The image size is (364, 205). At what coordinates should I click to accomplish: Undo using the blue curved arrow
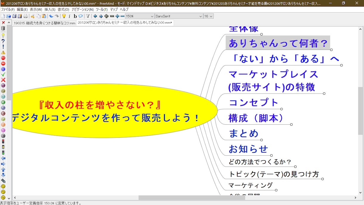(51, 16)
